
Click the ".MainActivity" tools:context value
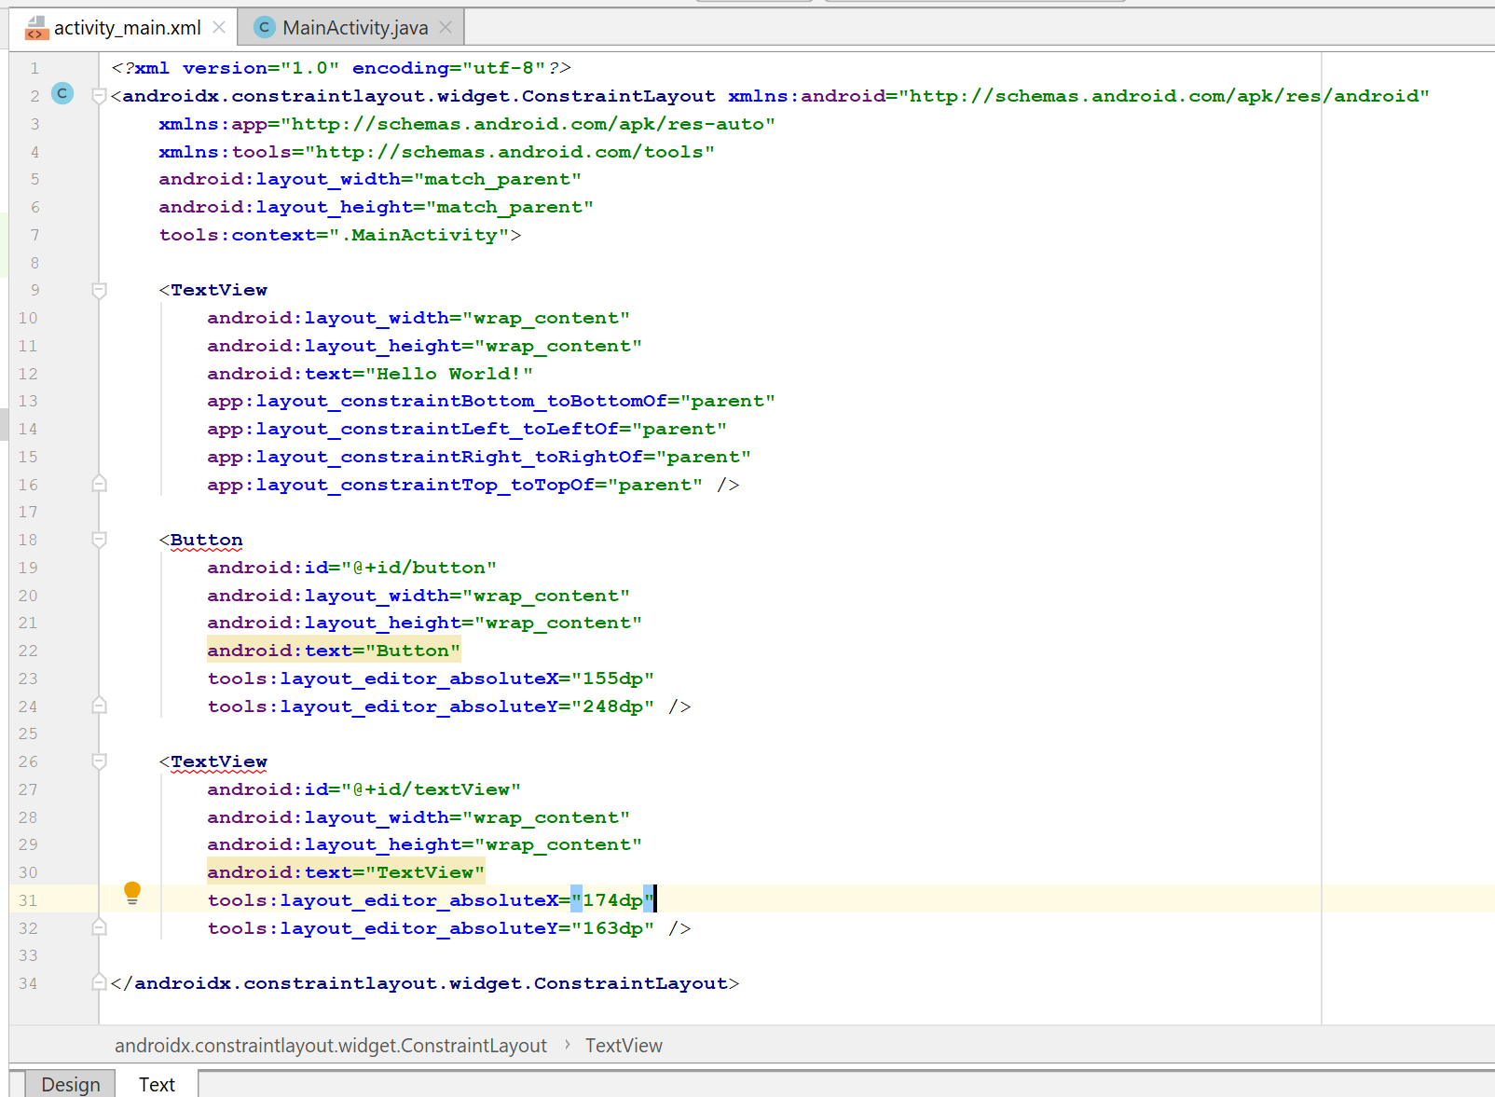coord(418,235)
